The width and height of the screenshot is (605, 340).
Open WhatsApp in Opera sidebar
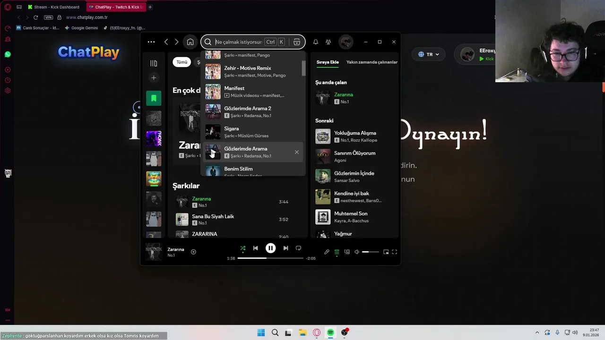(x=8, y=54)
